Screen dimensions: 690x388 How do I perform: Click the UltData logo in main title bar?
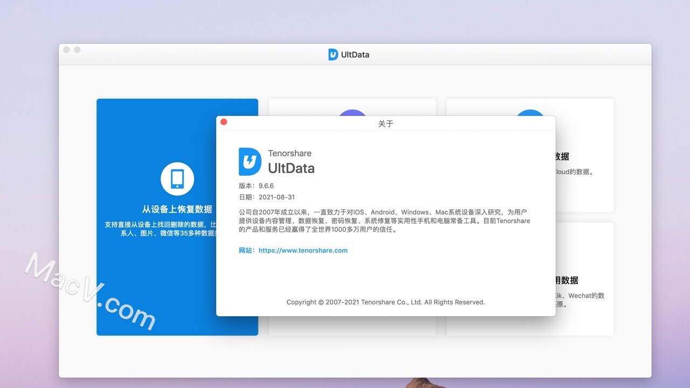(333, 54)
